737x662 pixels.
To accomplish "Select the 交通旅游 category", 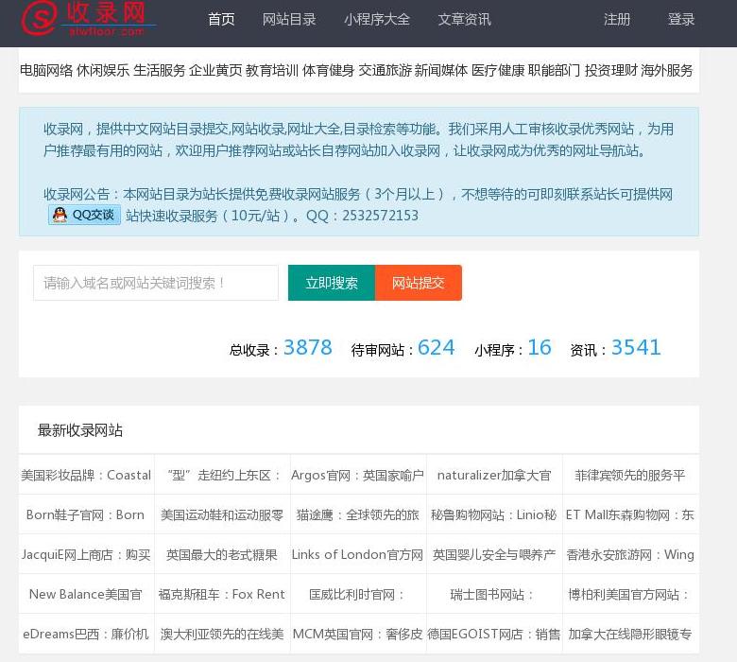I will click(x=385, y=71).
